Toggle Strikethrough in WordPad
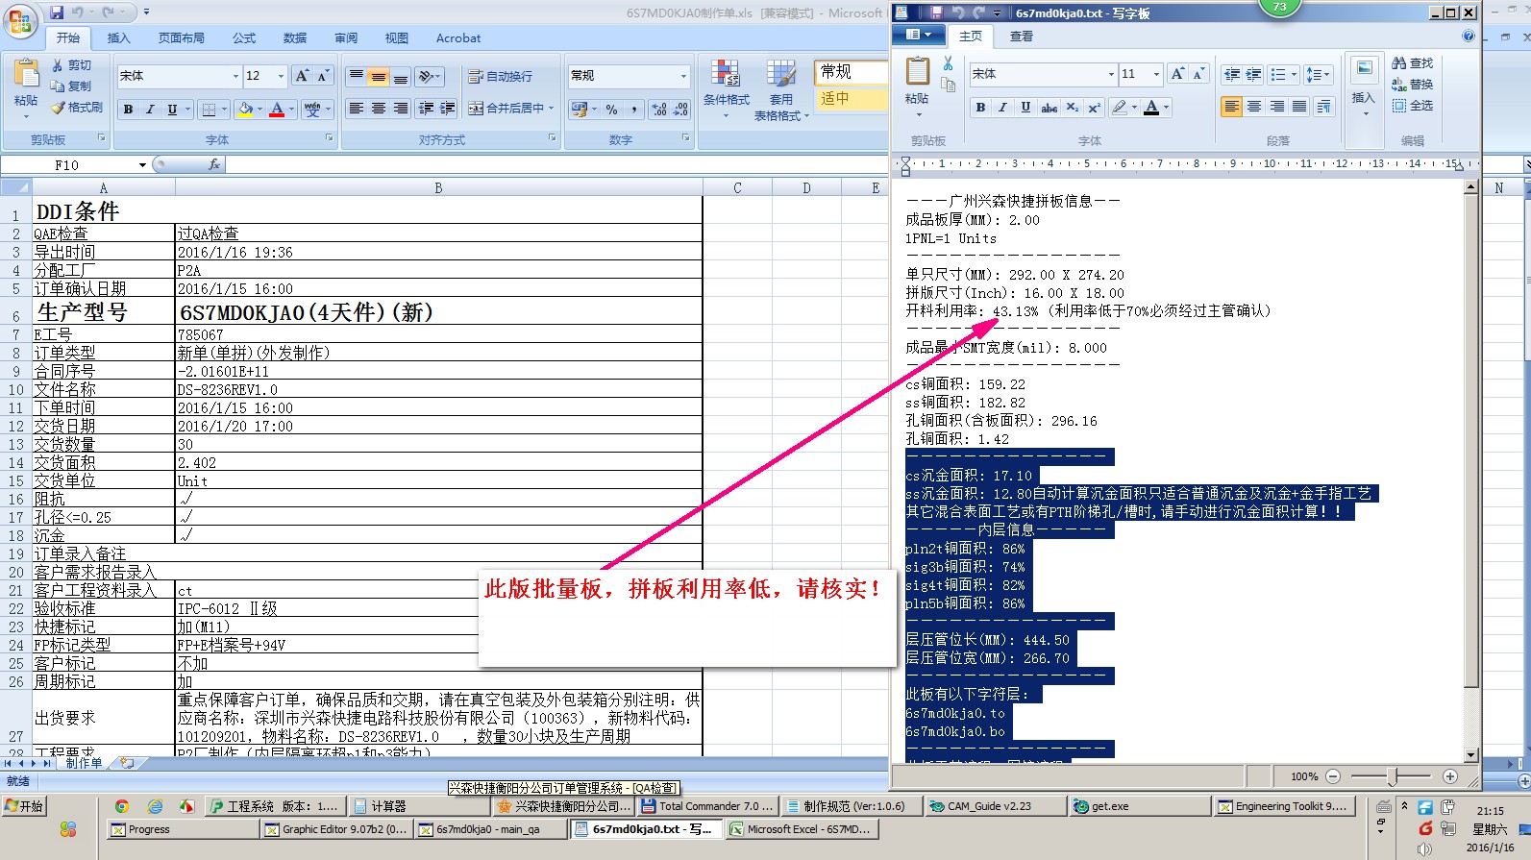Viewport: 1531px width, 860px height. click(x=1049, y=108)
